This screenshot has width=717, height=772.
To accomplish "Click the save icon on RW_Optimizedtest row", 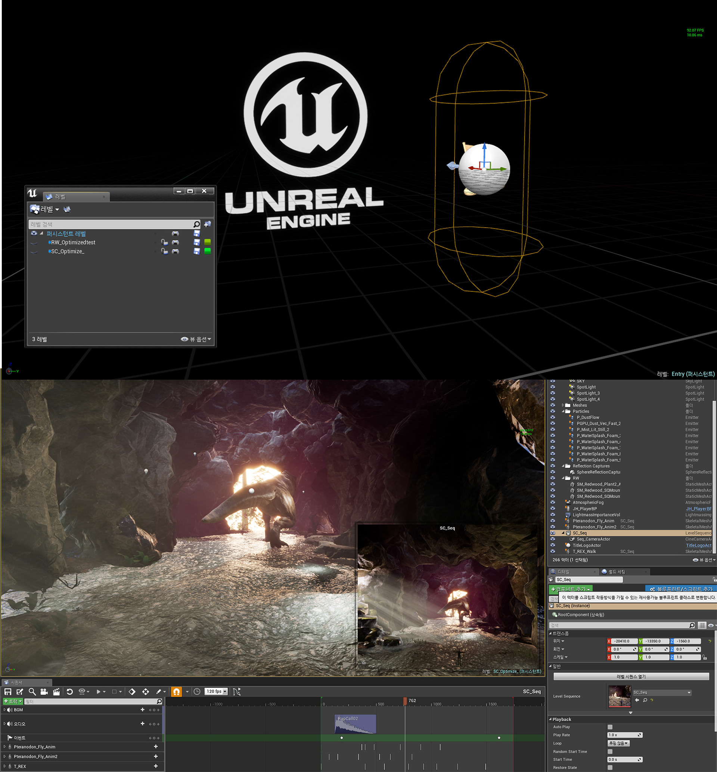I will (x=197, y=242).
